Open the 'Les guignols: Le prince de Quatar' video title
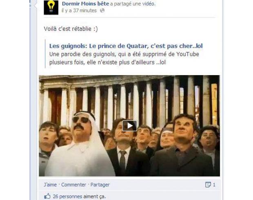The height and width of the screenshot is (200, 253). click(x=126, y=46)
